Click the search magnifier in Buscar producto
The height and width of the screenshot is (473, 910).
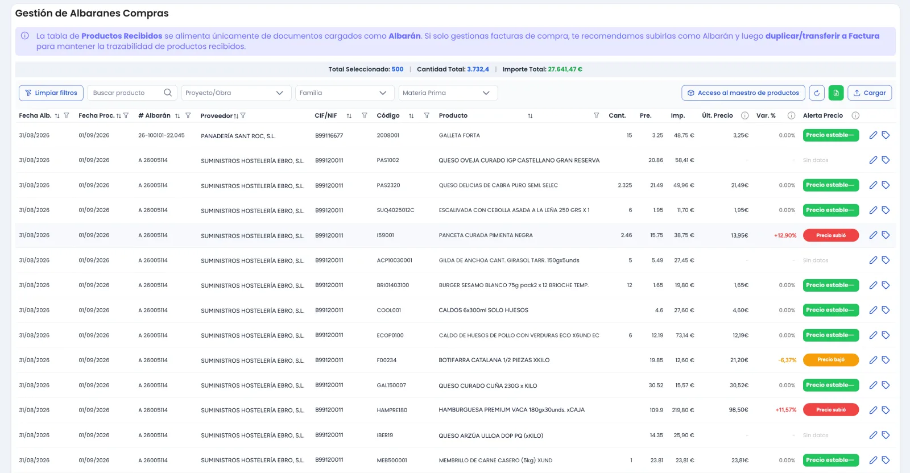click(168, 93)
